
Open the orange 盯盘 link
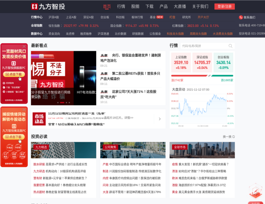pos(172,17)
